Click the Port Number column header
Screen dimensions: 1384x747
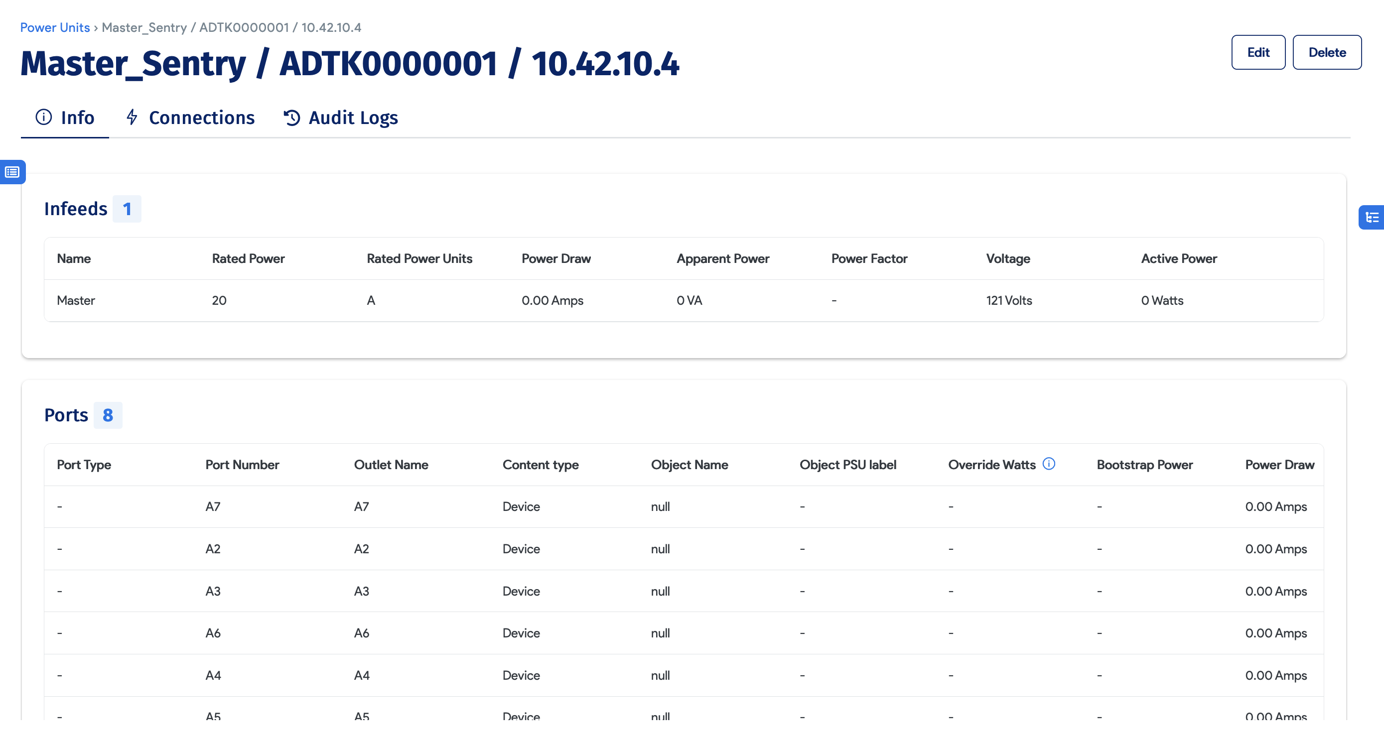click(x=242, y=465)
